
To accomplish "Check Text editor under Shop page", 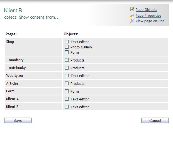I will [67, 42].
